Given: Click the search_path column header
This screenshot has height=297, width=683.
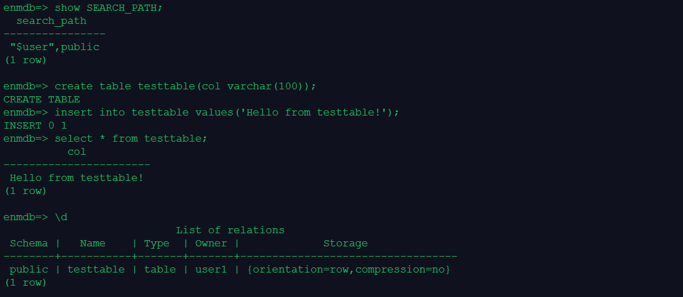Looking at the screenshot, I should tap(51, 21).
